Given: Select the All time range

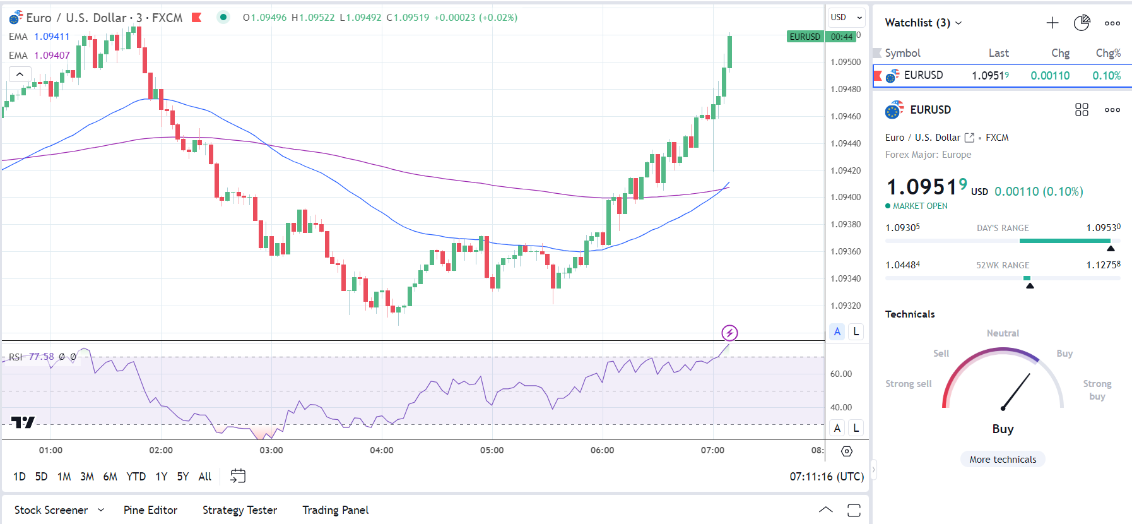Looking at the screenshot, I should [x=205, y=477].
